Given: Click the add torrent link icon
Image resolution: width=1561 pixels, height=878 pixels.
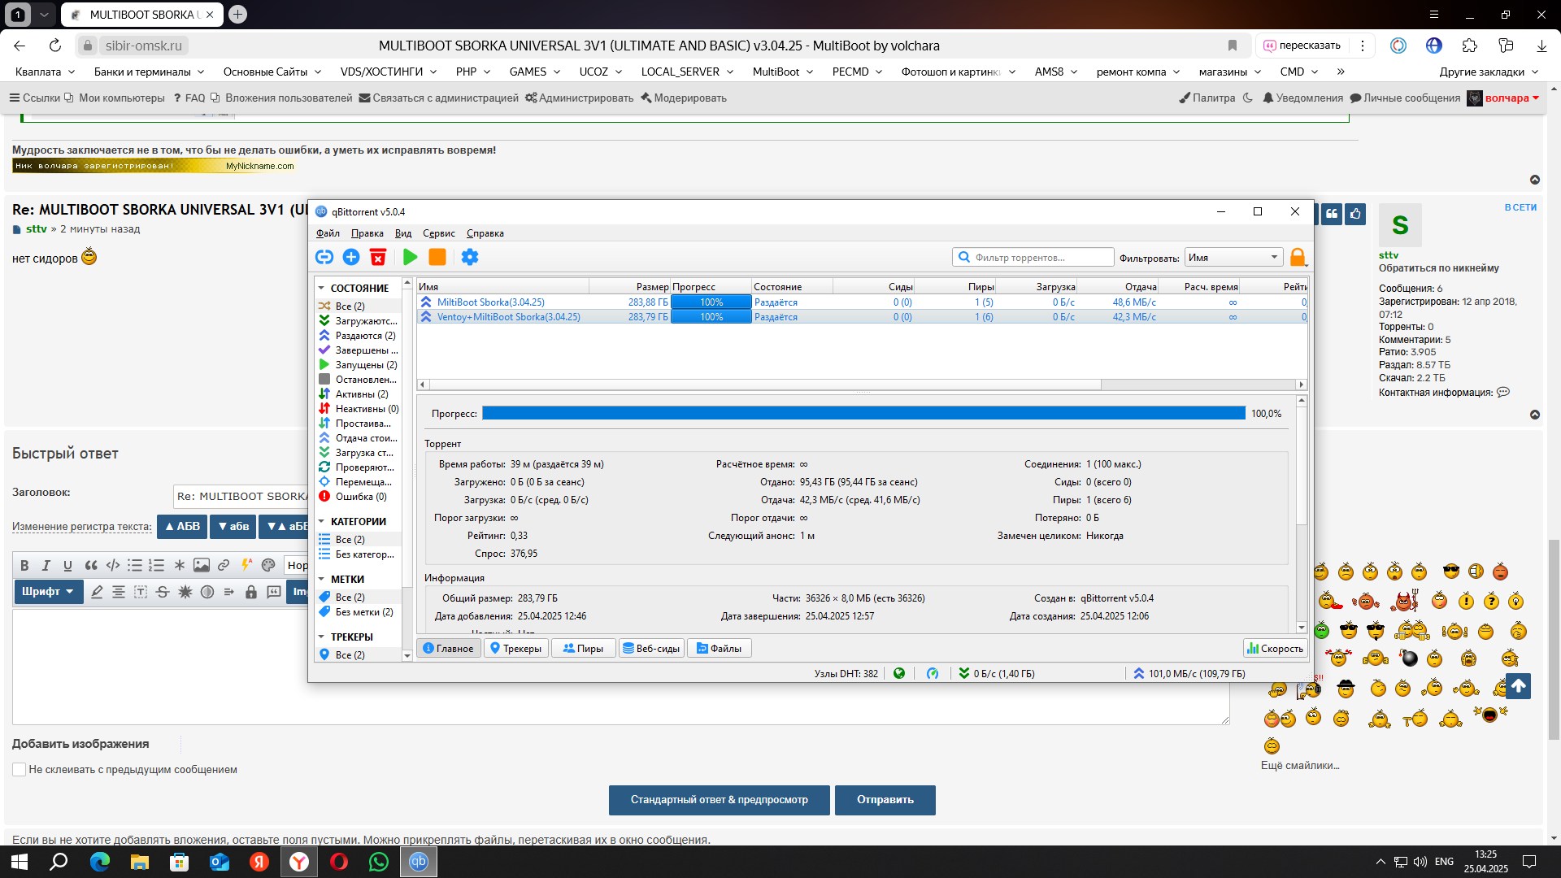Looking at the screenshot, I should pos(324,257).
